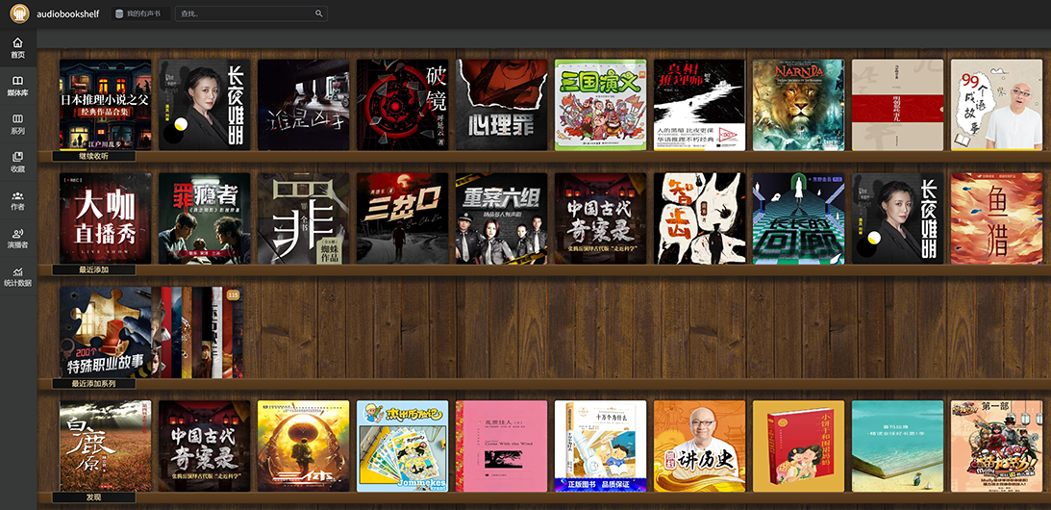Open the beige cover with red band
The image size is (1051, 510).
tap(897, 105)
